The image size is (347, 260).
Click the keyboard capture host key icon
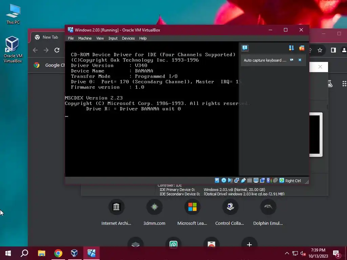click(282, 180)
